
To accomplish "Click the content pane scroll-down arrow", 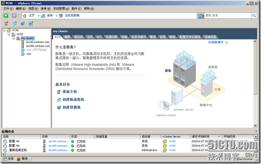I will [255, 126].
